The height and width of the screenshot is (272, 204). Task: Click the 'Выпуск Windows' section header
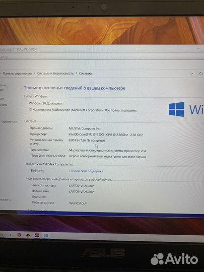[35, 96]
